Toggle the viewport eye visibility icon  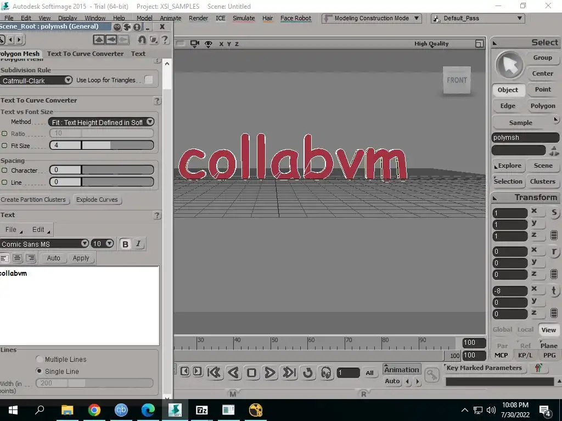(x=208, y=44)
